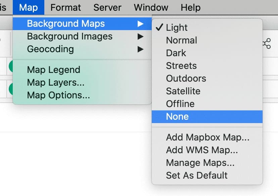Show the Map Legend
Image resolution: width=278 pixels, height=196 pixels.
click(x=53, y=70)
